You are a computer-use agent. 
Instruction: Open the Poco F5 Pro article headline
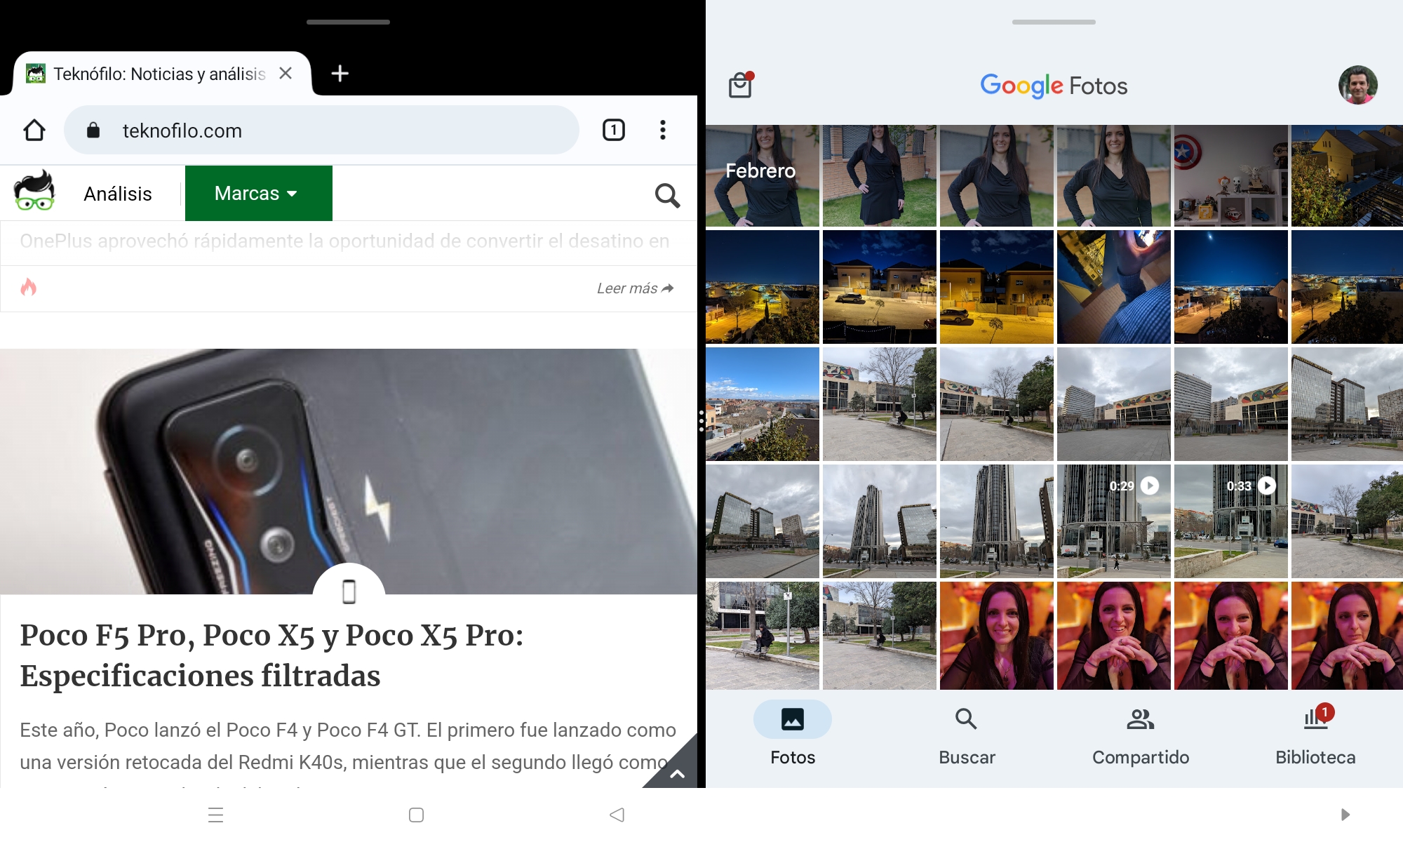tap(272, 655)
